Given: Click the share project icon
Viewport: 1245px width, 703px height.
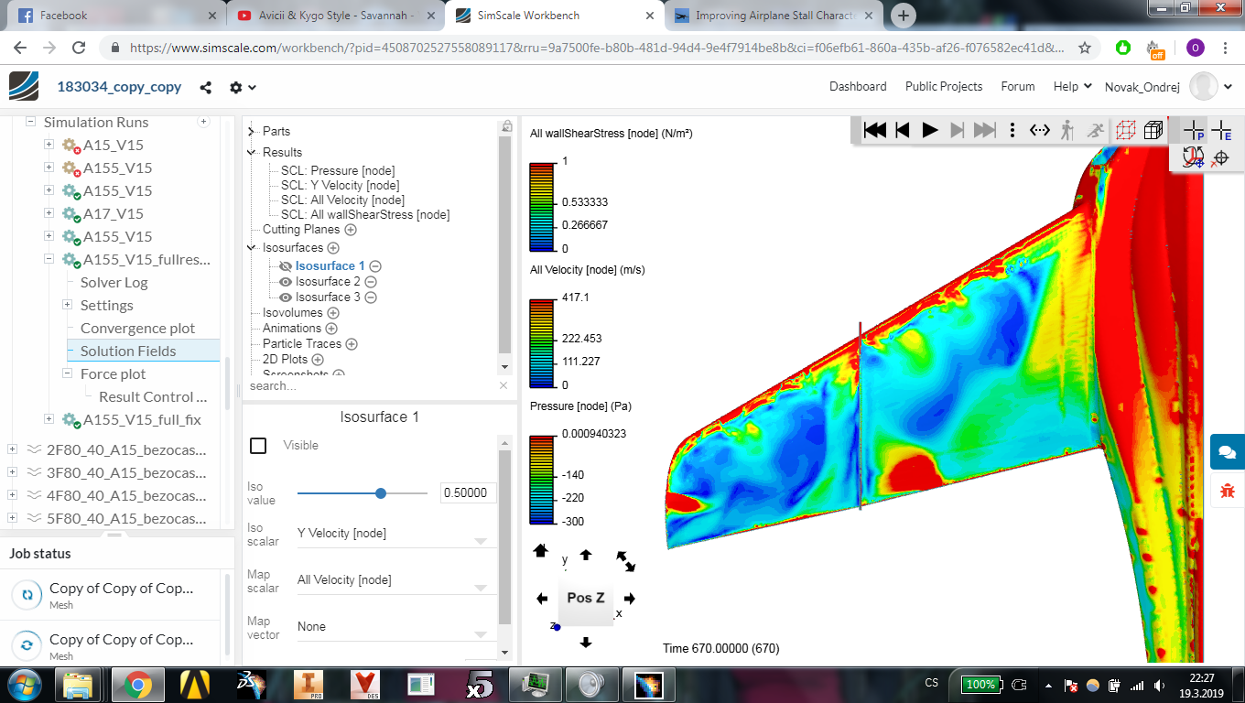Looking at the screenshot, I should coord(206,87).
